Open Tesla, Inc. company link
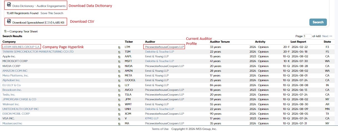 [x=9, y=94]
